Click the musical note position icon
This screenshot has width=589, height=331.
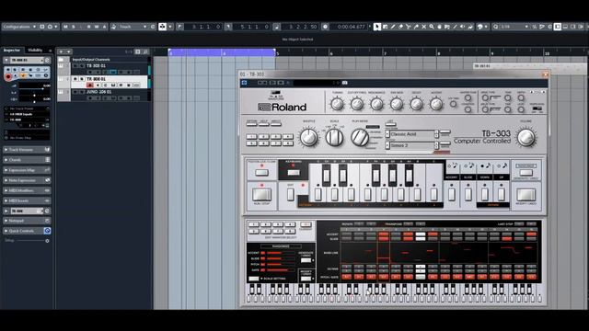(x=276, y=27)
